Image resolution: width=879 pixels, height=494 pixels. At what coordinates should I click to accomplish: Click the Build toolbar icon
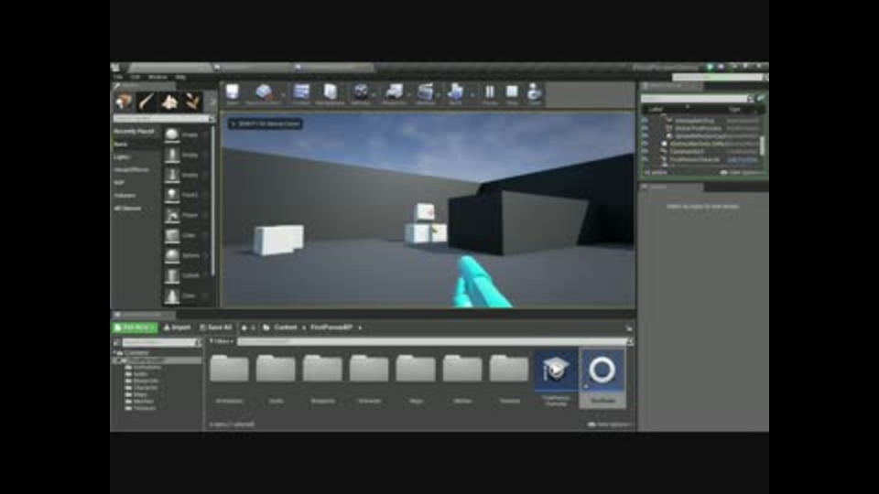455,91
